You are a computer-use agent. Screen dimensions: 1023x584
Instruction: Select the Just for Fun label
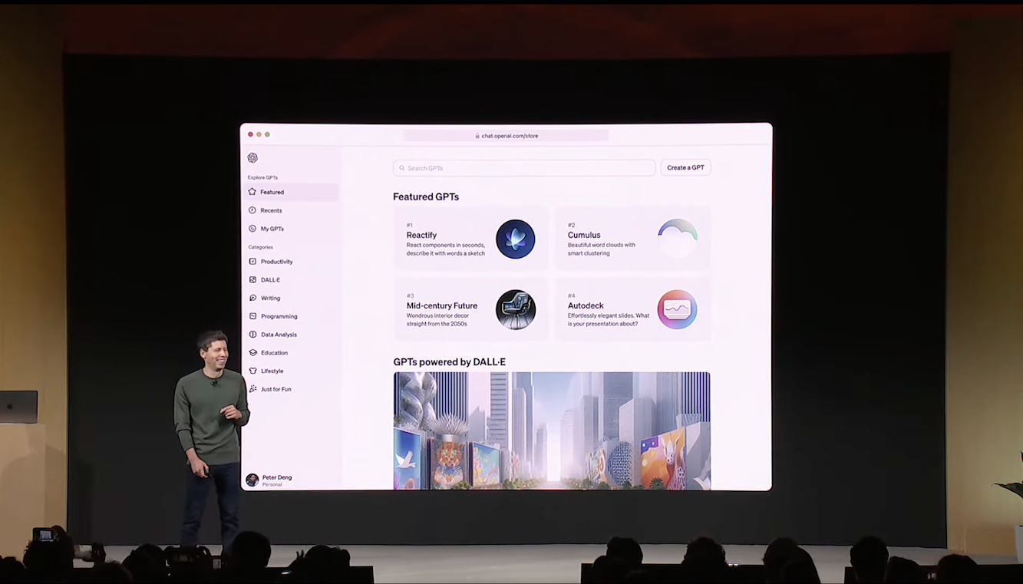[x=276, y=389]
